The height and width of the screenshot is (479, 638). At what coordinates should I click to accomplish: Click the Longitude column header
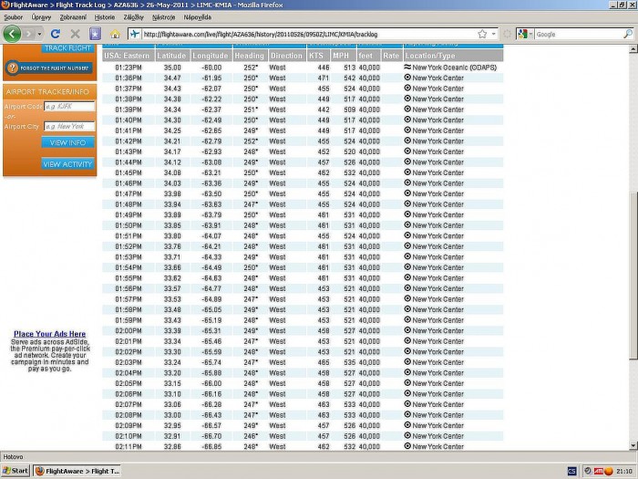coord(211,56)
